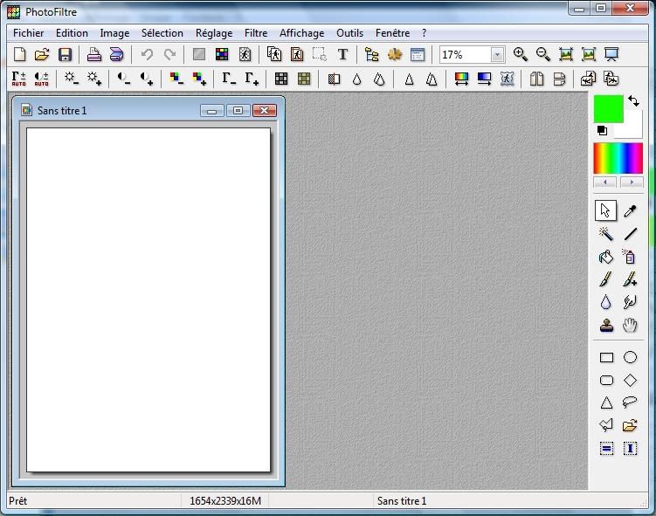656x516 pixels.
Task: Switch to full screen display icon
Action: tap(611, 54)
